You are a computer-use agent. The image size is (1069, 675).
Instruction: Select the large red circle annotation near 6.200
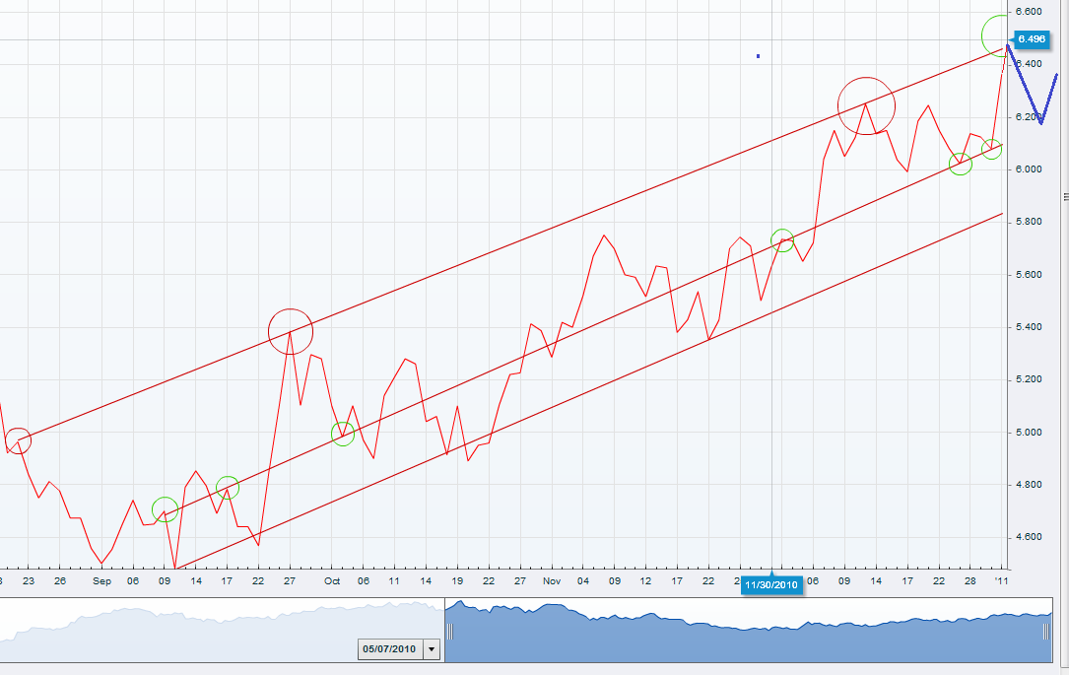pos(865,105)
